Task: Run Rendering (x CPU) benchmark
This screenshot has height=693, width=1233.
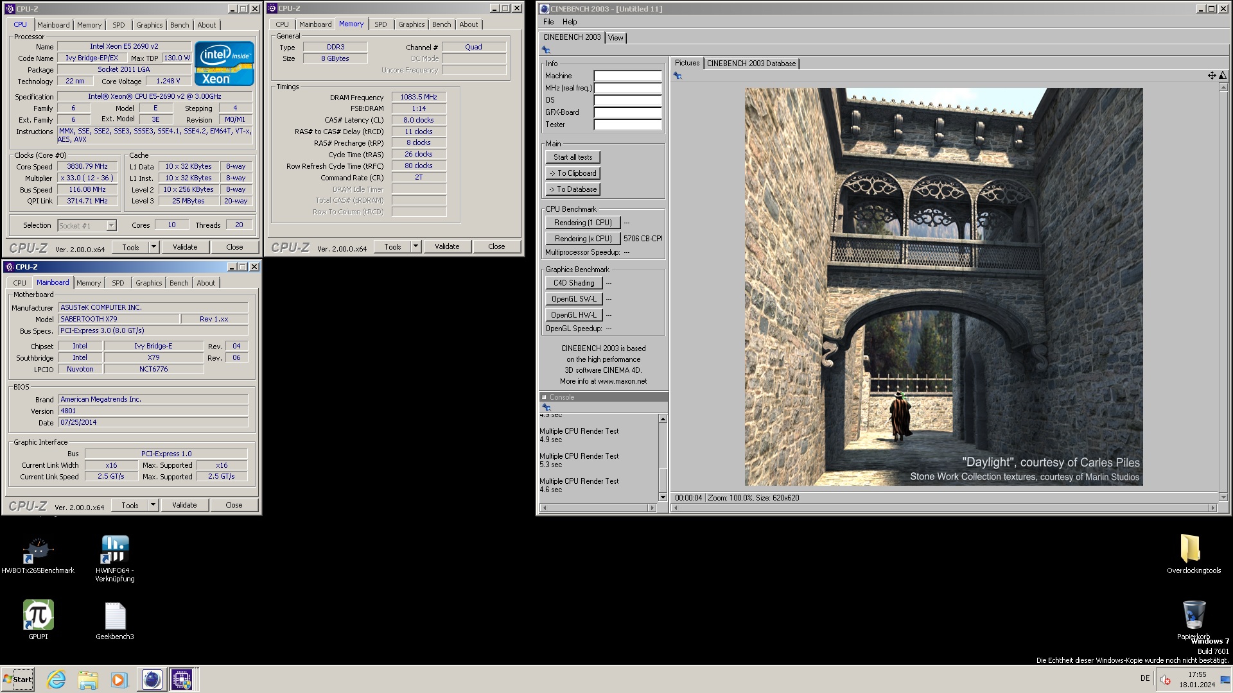Action: (x=583, y=239)
